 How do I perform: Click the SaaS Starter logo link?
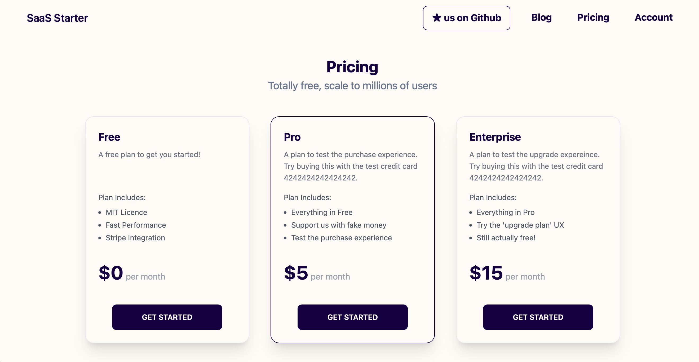tap(57, 18)
